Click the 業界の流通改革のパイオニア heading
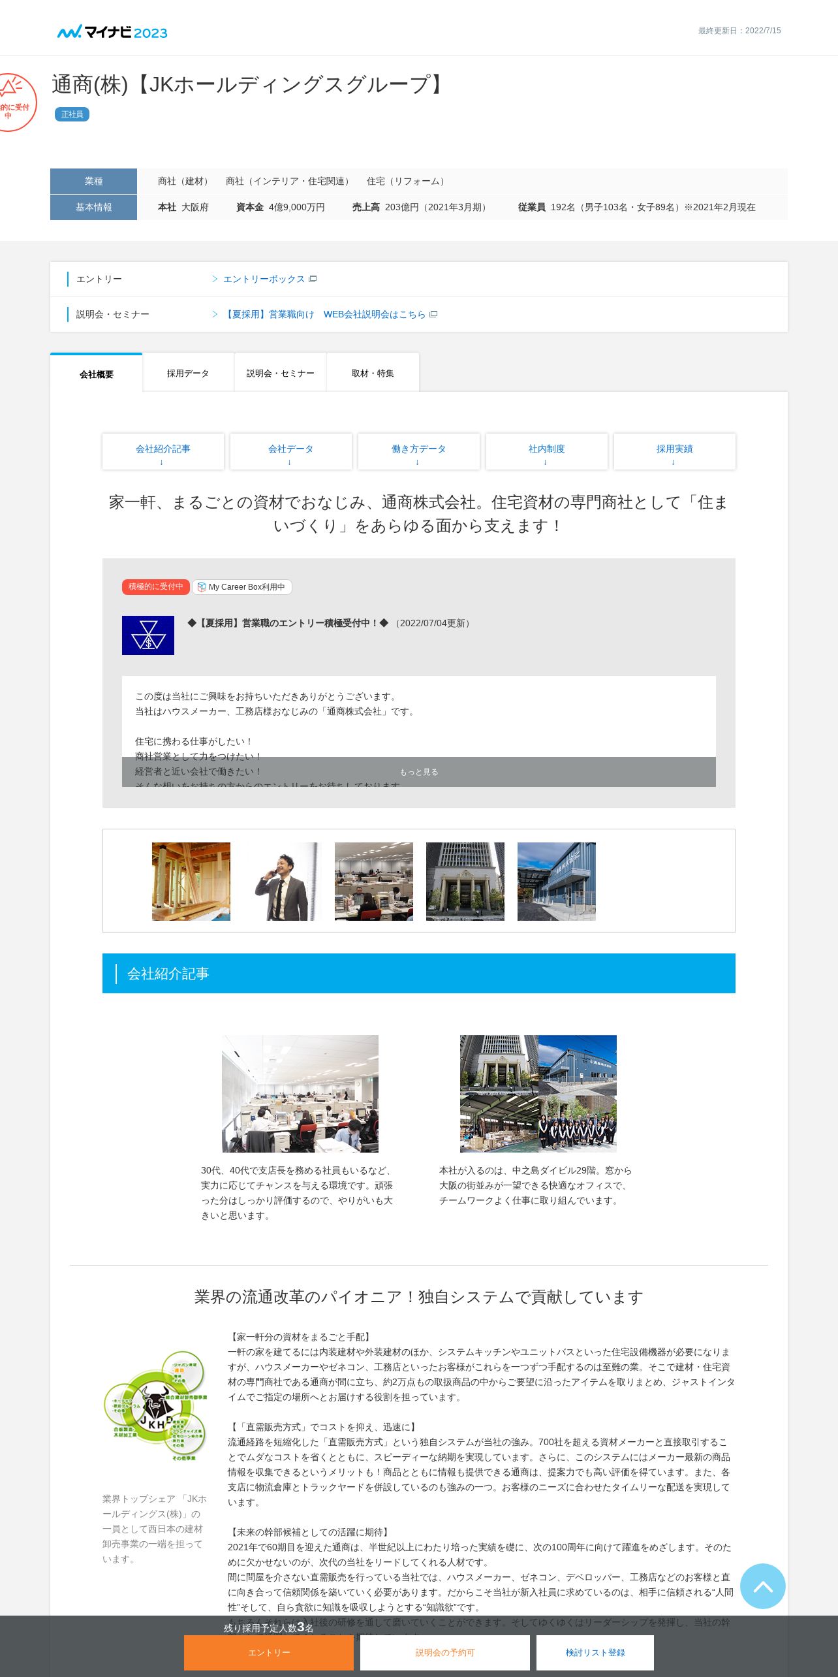The height and width of the screenshot is (1677, 838). [419, 1297]
